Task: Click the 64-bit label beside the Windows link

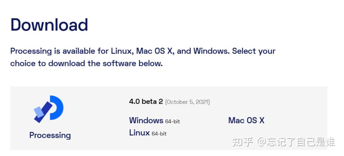Action: coord(172,121)
